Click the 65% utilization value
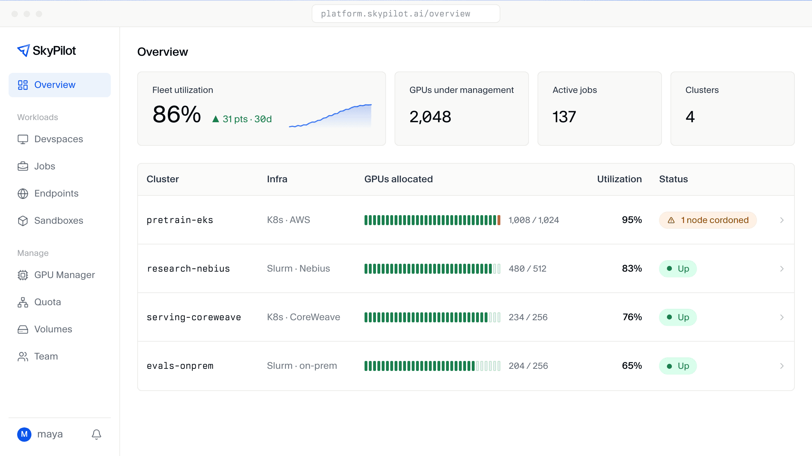 [632, 366]
